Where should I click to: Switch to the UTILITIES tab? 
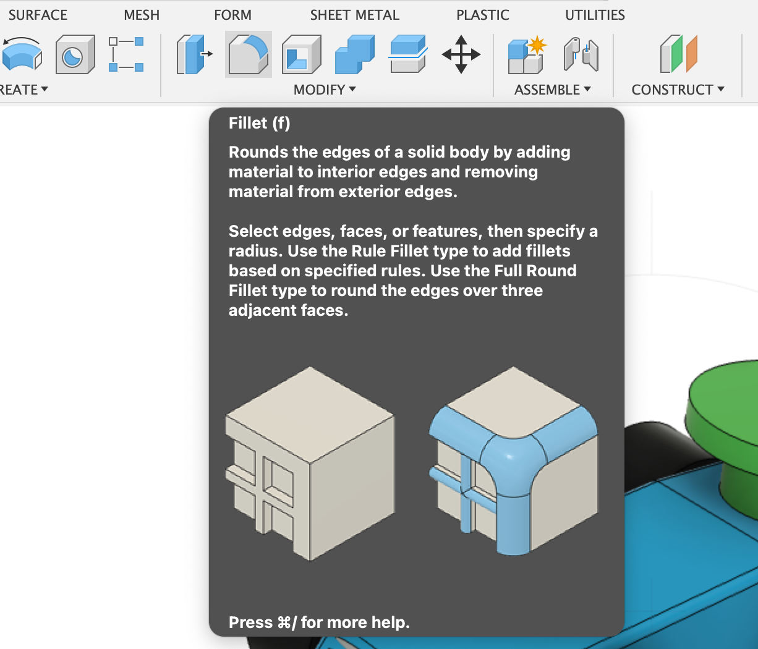[x=594, y=15]
